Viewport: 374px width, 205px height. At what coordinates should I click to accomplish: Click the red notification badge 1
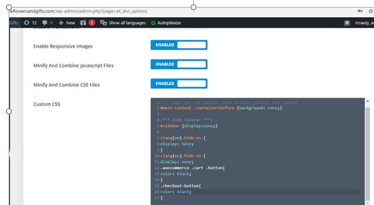[x=92, y=23]
